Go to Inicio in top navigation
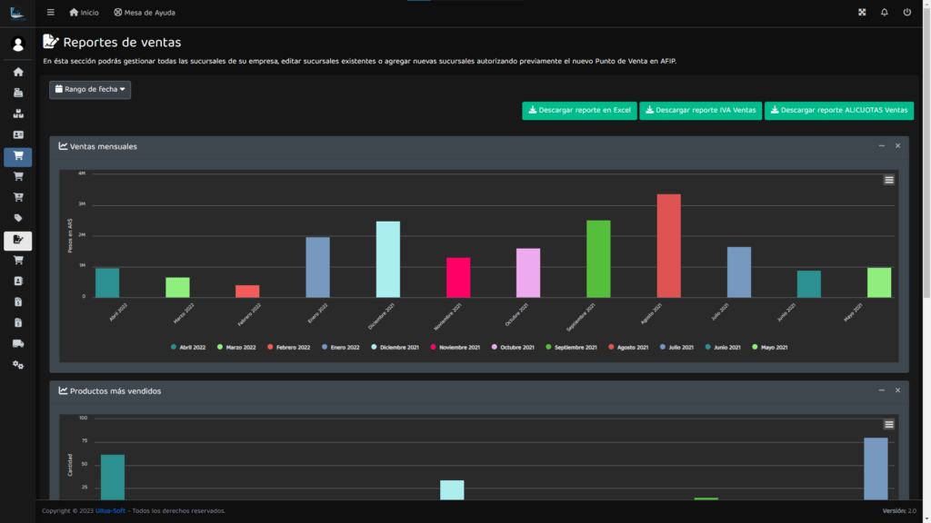This screenshot has width=931, height=523. 84,13
